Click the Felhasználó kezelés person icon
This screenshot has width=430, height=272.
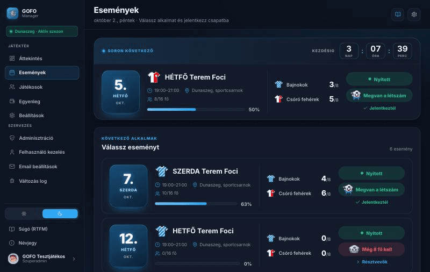pyautogui.click(x=12, y=152)
